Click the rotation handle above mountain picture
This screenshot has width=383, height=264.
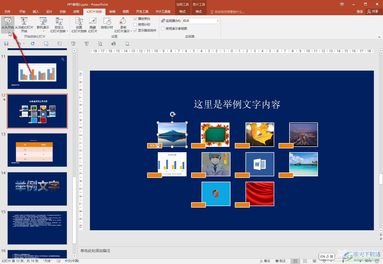pyautogui.click(x=173, y=114)
